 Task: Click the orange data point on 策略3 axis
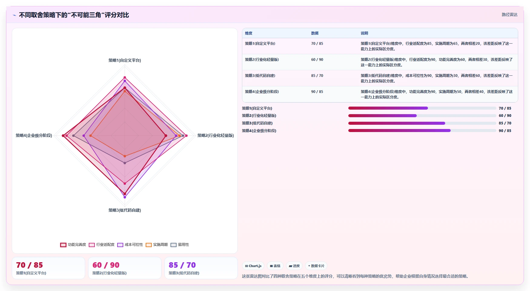click(x=125, y=156)
